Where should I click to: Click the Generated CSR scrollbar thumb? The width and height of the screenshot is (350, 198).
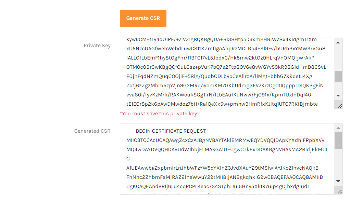coord(338,140)
